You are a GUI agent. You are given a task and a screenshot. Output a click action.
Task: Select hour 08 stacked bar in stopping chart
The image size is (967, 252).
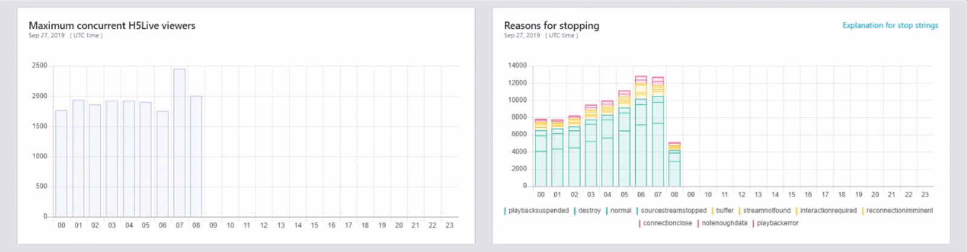pyautogui.click(x=674, y=166)
